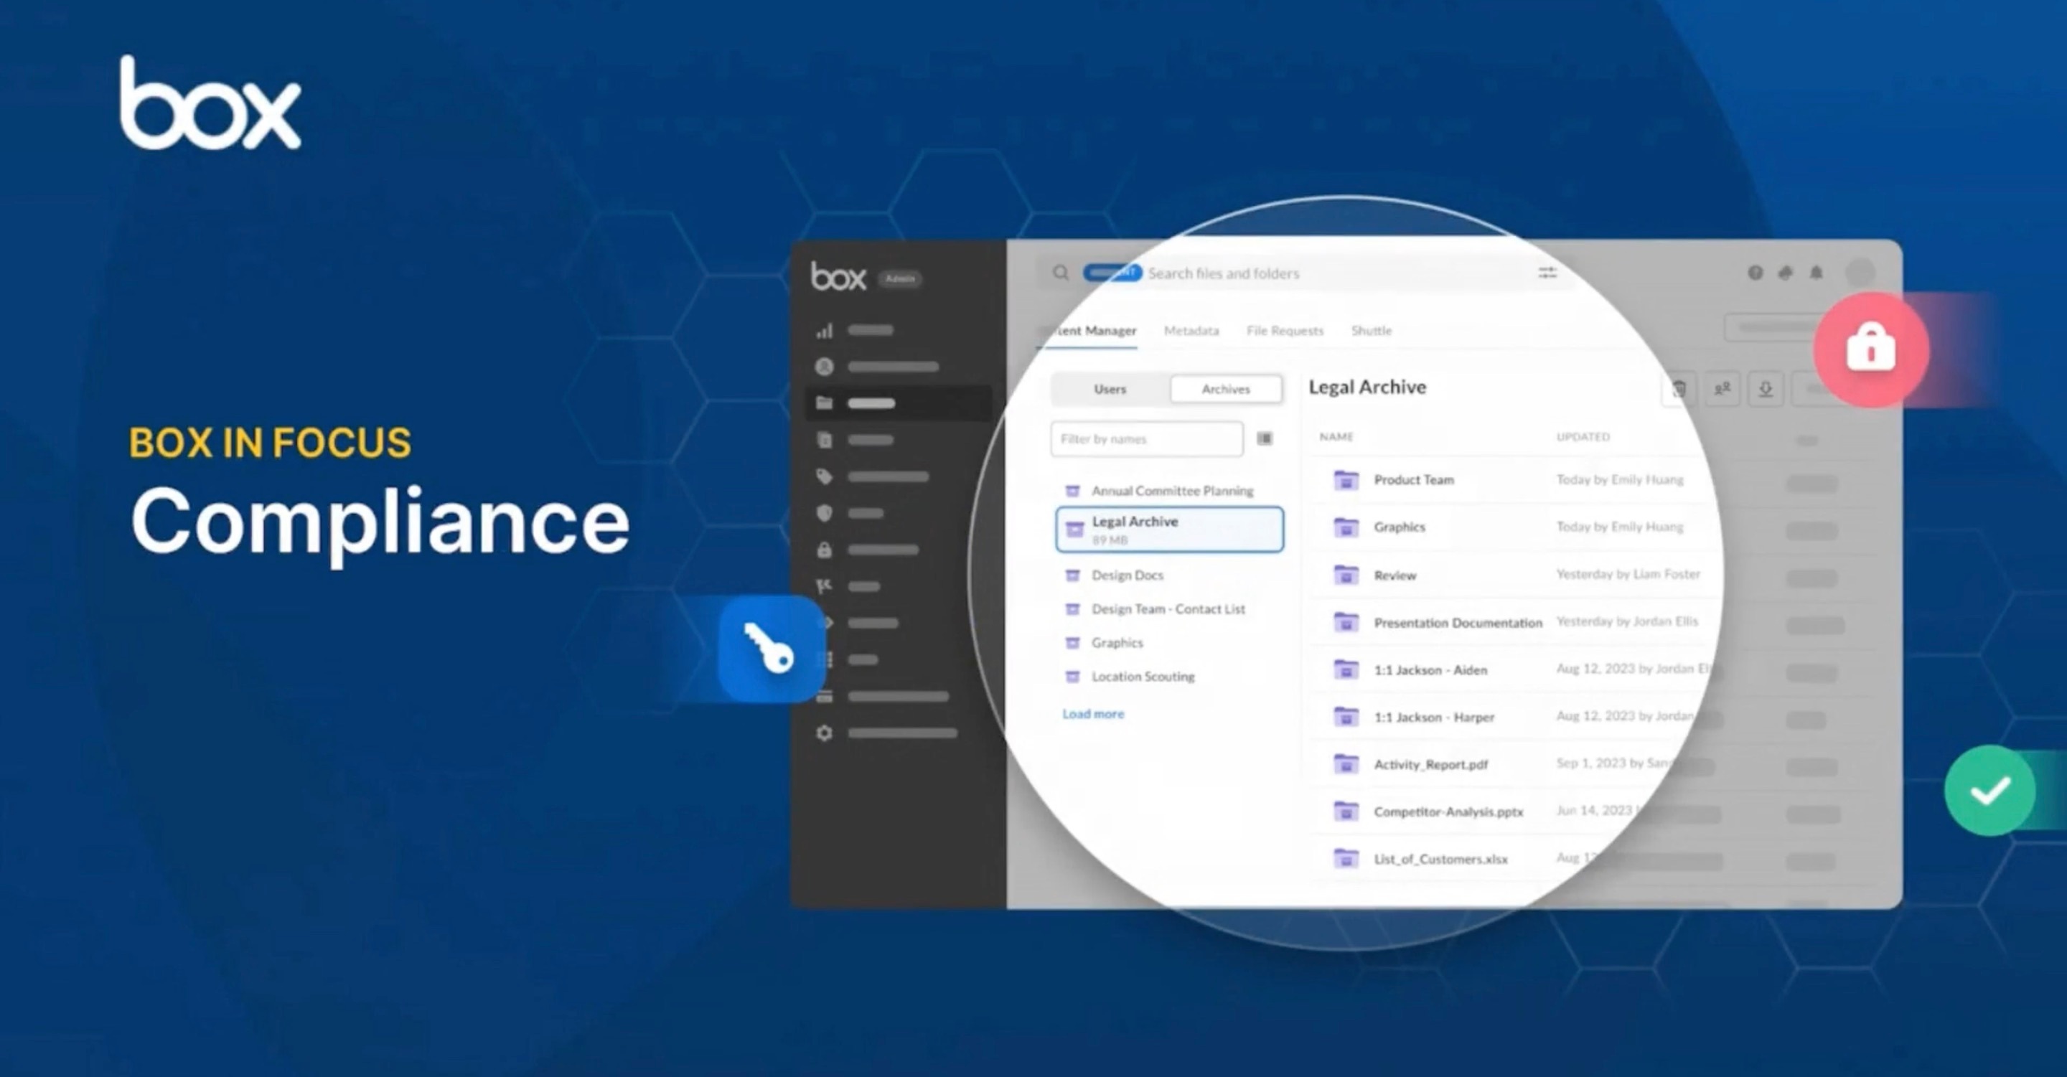
Task: Select Location Scouting archive
Action: (x=1143, y=677)
